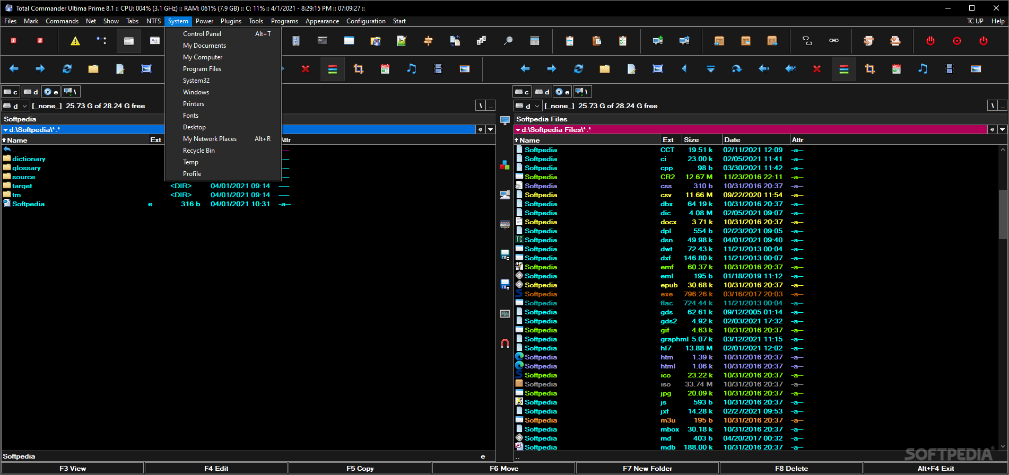The height and width of the screenshot is (475, 1009).
Task: Click refresh icon in left panel toolbar
Action: pos(67,69)
